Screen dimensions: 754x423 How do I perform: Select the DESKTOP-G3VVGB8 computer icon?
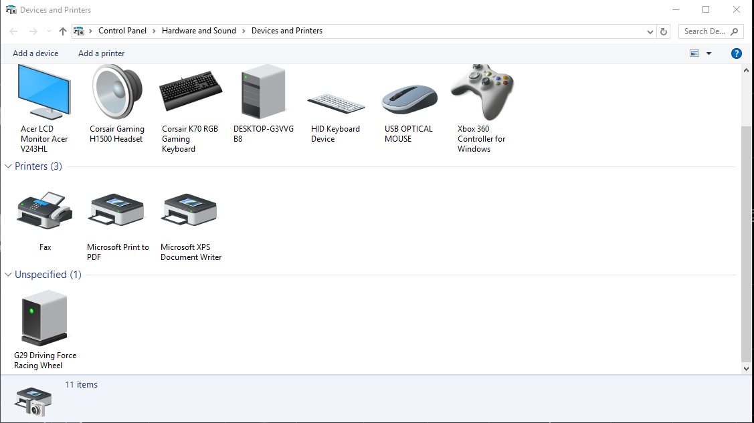point(264,92)
